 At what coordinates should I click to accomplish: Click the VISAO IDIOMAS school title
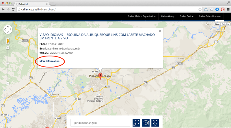pos(98,36)
